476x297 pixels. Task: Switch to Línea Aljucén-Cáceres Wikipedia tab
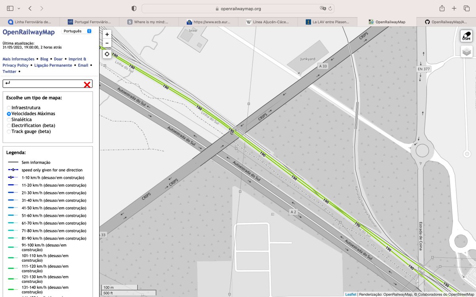(268, 22)
